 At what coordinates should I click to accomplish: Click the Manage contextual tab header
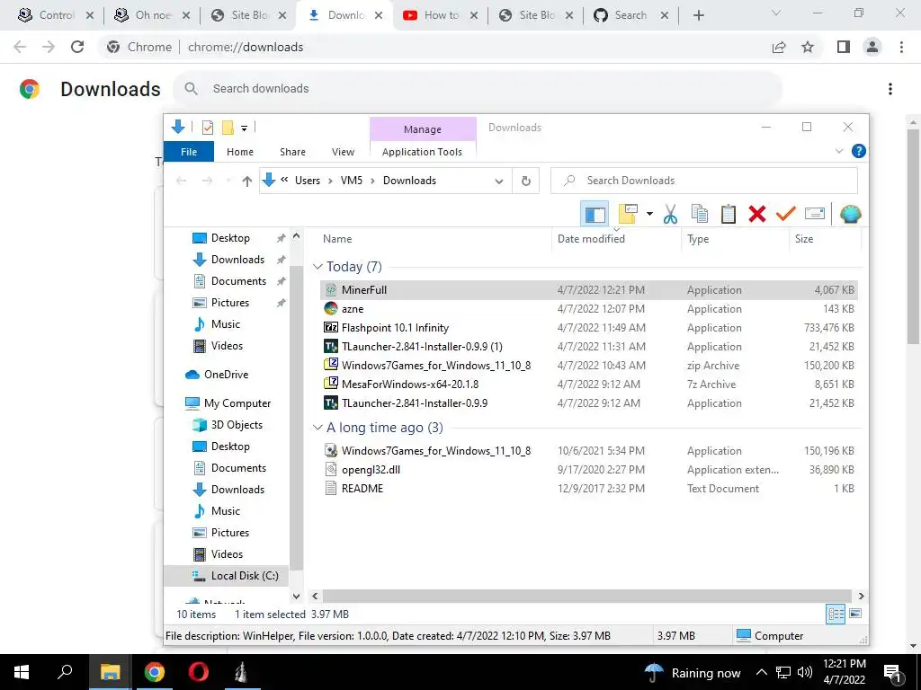pos(423,129)
